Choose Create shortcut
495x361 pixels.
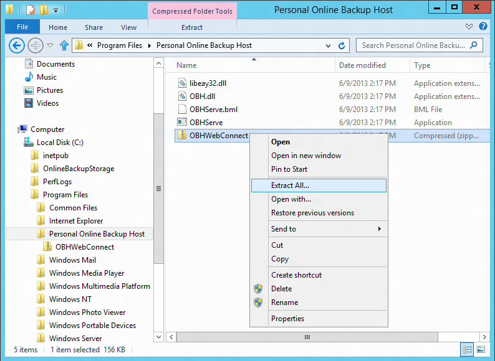[x=319, y=275]
